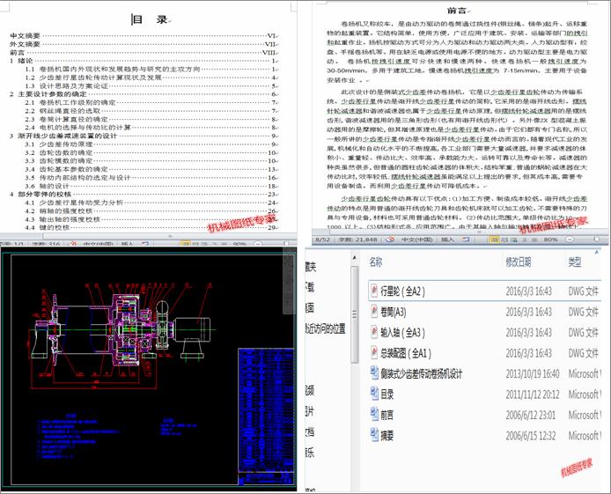Click date 2006/6/12 23:01 of 前言 file
611x494 pixels.
click(530, 415)
